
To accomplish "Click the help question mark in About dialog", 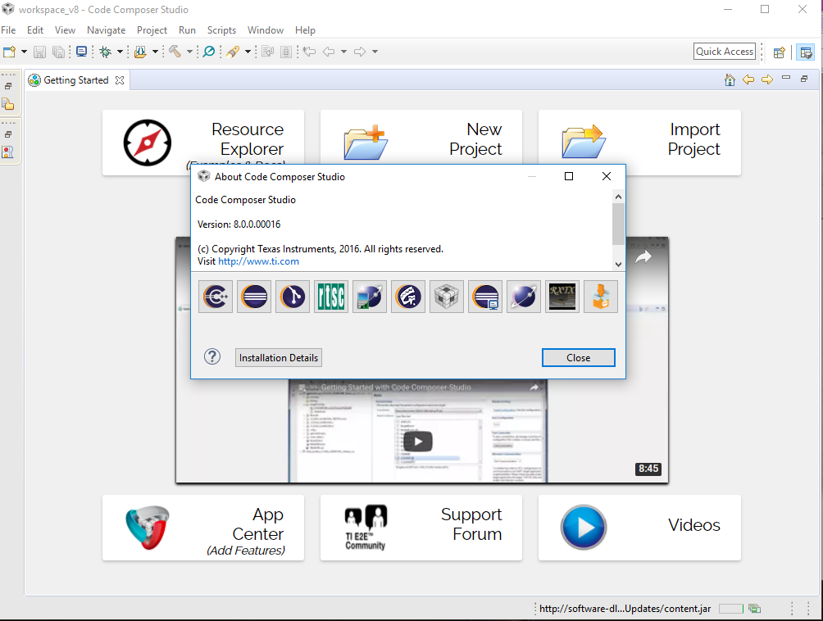I will coord(212,356).
